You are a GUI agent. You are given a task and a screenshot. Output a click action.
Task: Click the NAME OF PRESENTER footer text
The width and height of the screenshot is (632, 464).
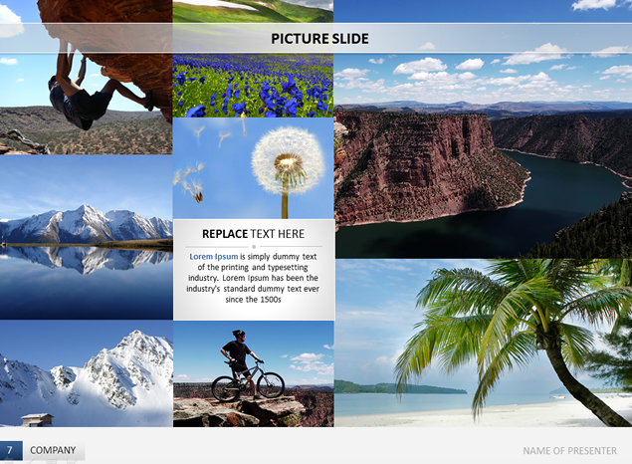(569, 451)
